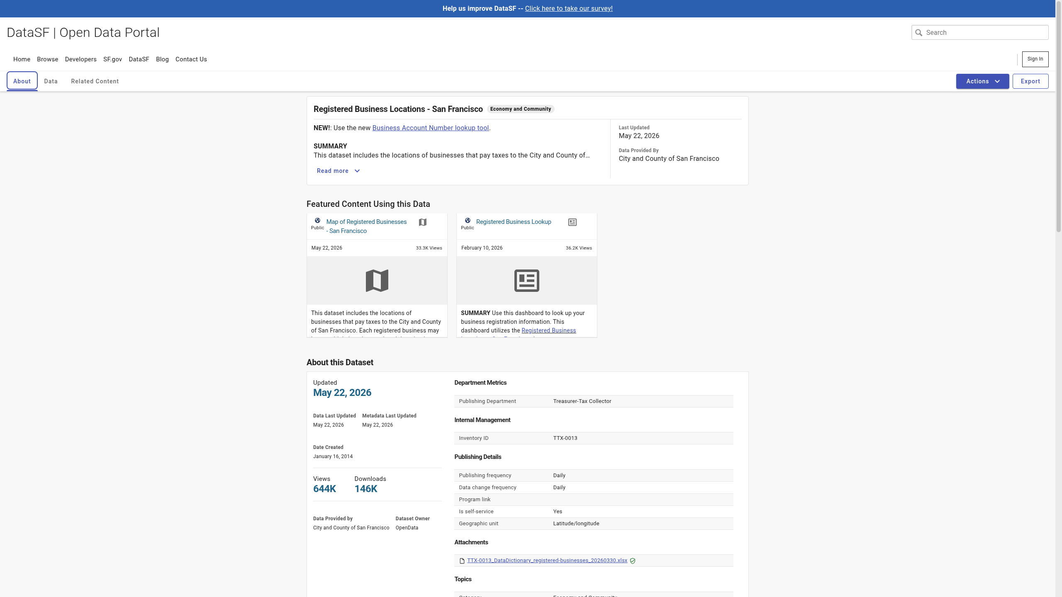
Task: Click the 'Featured Content Using this Data' heading
Action: pos(368,204)
